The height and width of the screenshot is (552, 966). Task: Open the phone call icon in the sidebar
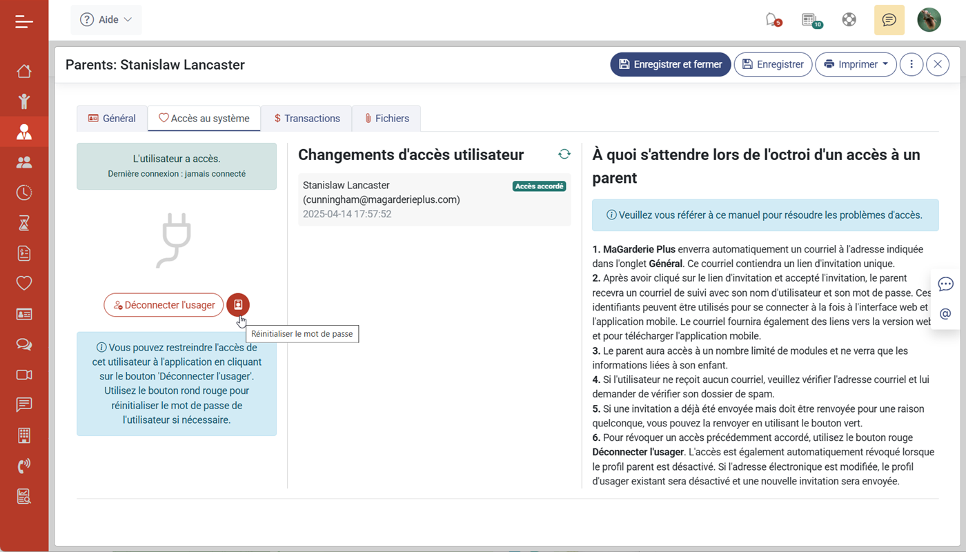[x=24, y=466]
